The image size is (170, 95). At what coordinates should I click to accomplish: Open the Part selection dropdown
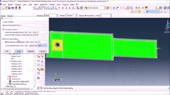pos(106,16)
